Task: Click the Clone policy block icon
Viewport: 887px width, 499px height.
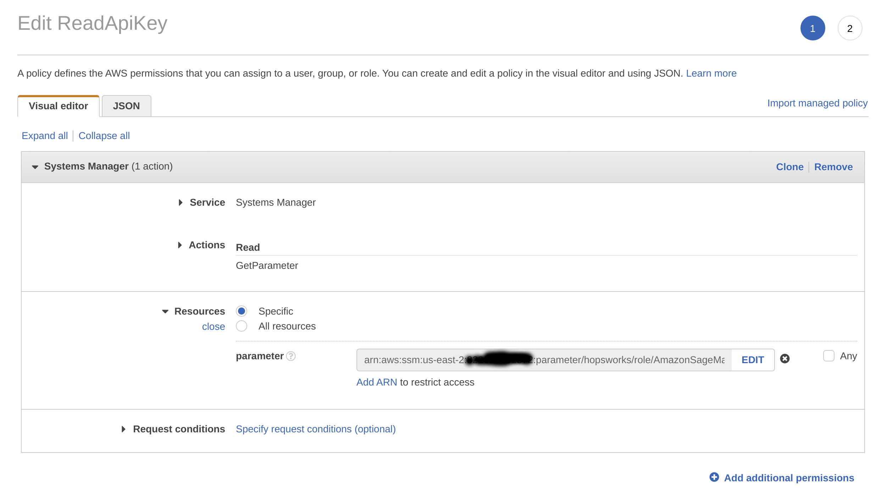Action: [789, 166]
